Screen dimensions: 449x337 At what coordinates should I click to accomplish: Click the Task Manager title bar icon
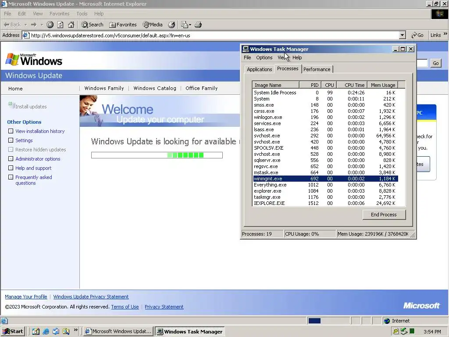[246, 49]
